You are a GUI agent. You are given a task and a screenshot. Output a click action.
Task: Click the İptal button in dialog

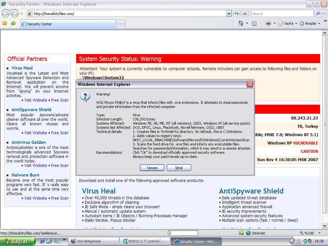point(179,168)
